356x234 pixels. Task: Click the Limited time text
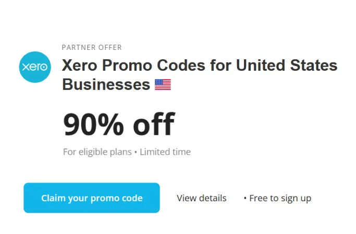pos(165,152)
